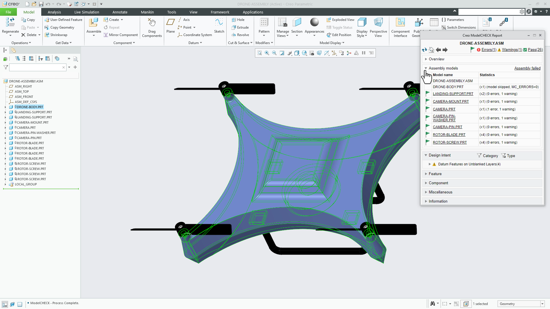550x309 pixels.
Task: Expand the DRONE-BODY.PRT tree node
Action: 5,107
